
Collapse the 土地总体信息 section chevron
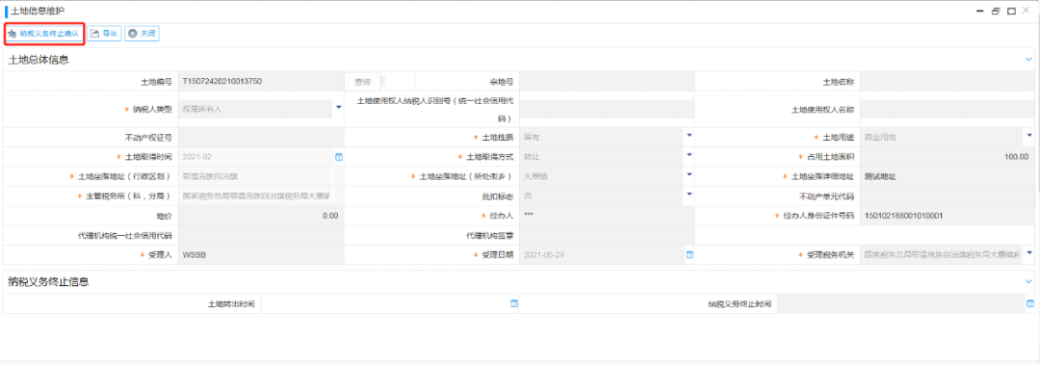coord(1028,60)
